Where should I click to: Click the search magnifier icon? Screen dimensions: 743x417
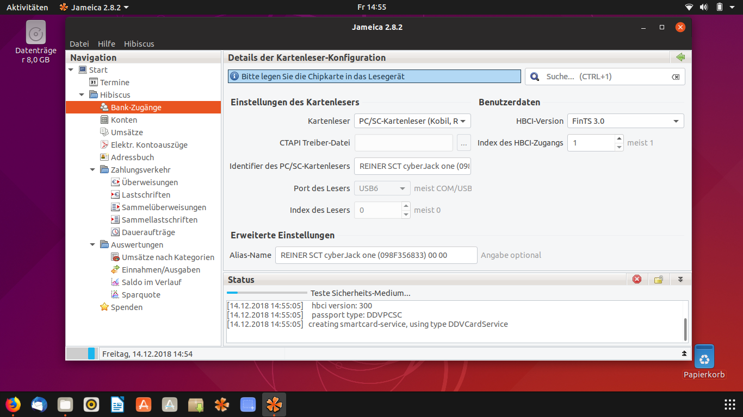pyautogui.click(x=535, y=77)
